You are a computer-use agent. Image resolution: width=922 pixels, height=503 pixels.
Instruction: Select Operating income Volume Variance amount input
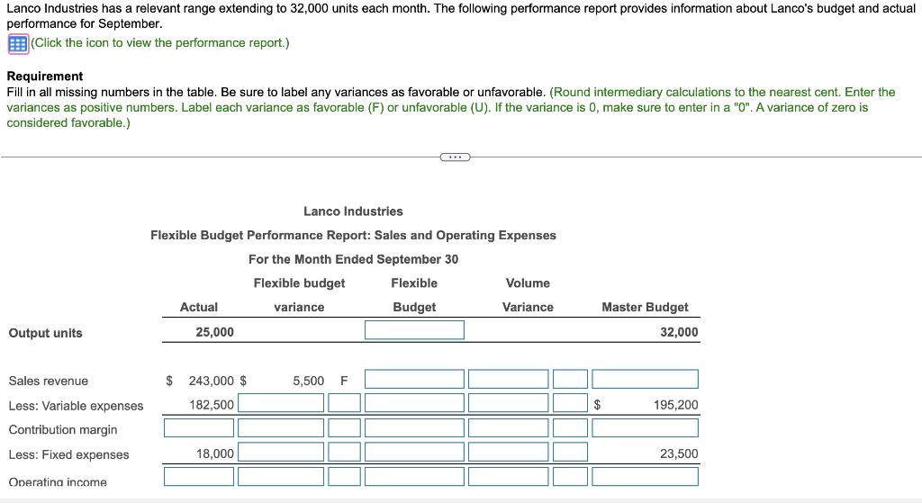508,477
